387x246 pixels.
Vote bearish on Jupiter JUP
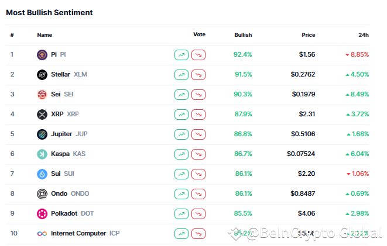point(198,134)
